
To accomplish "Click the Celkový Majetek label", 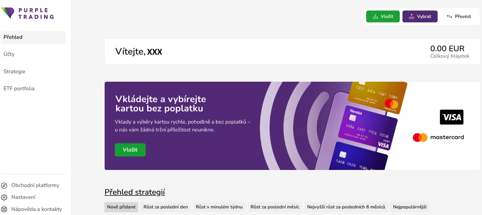I will click(450, 56).
